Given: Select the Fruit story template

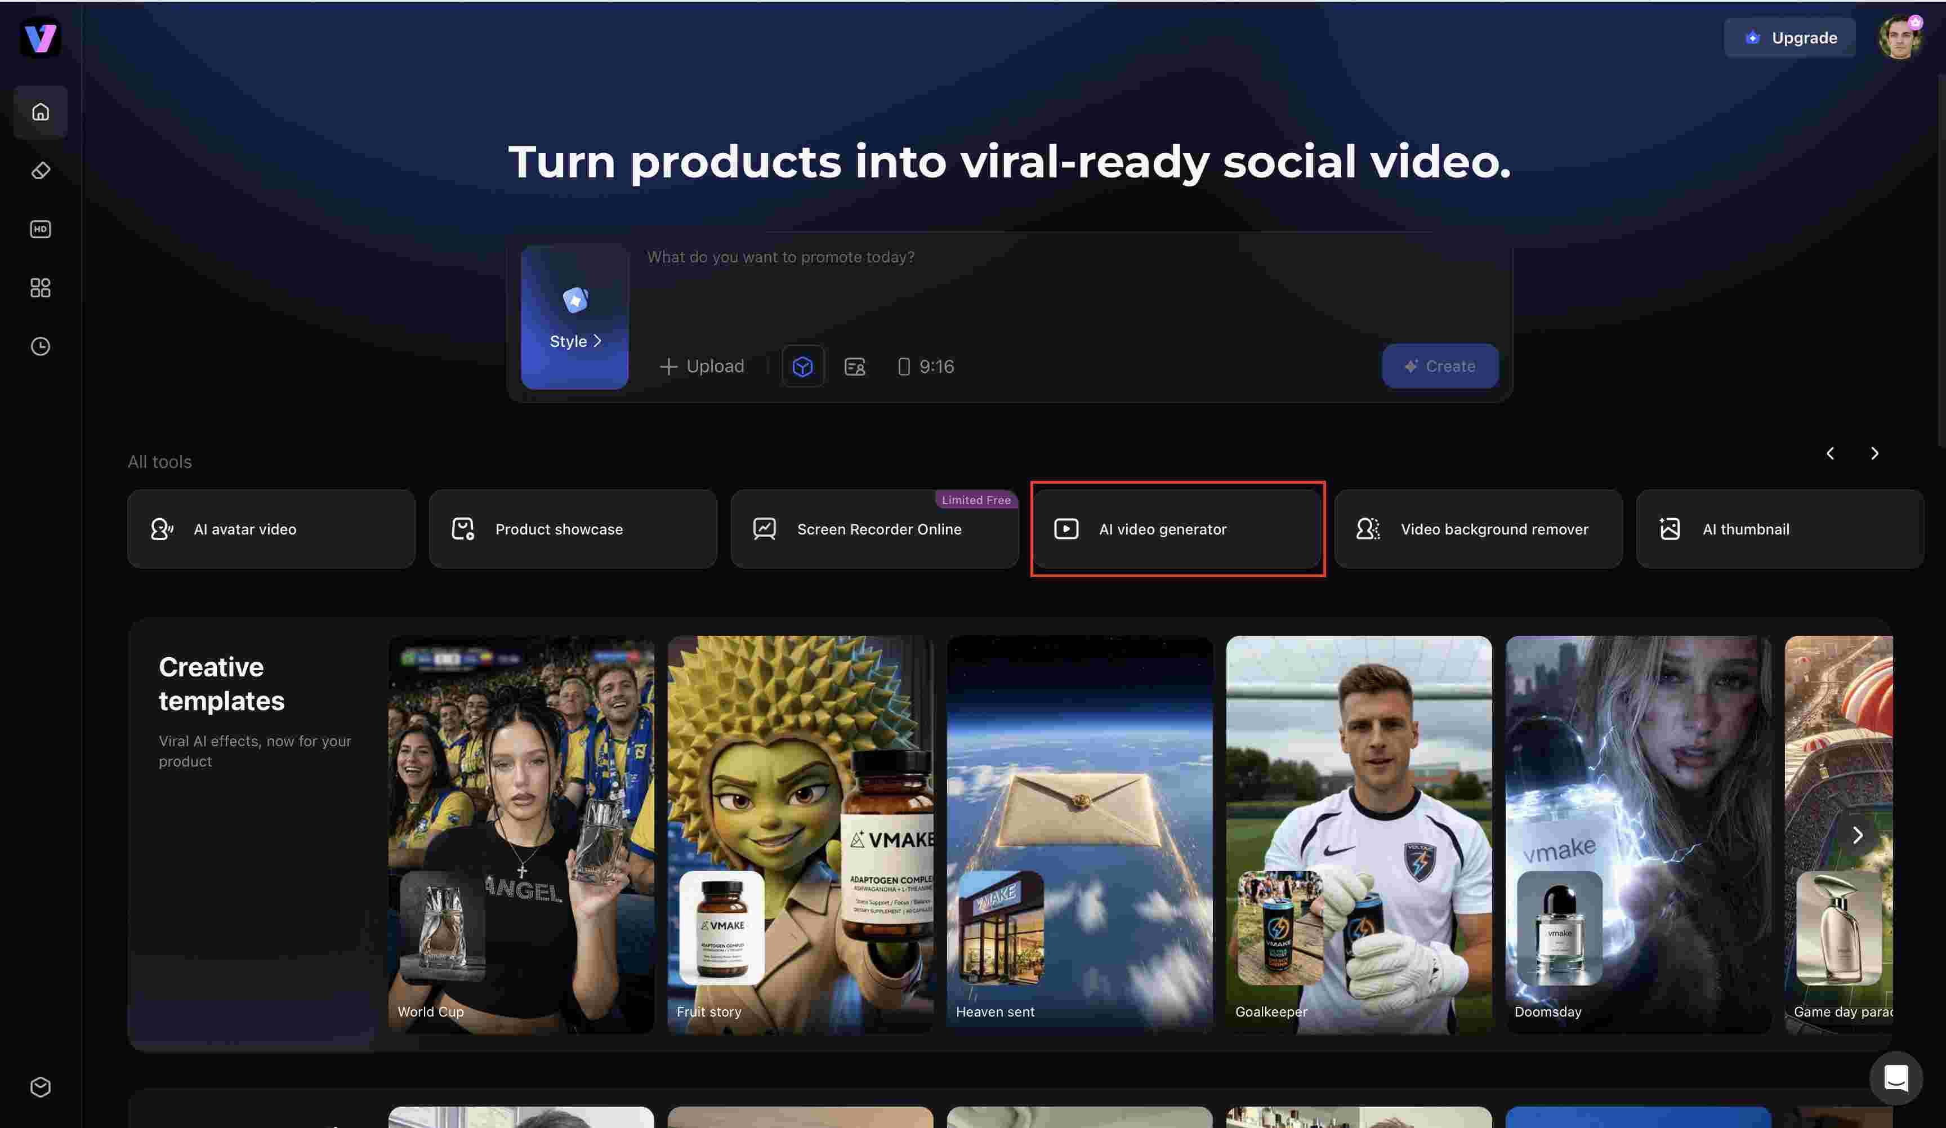Looking at the screenshot, I should [801, 835].
